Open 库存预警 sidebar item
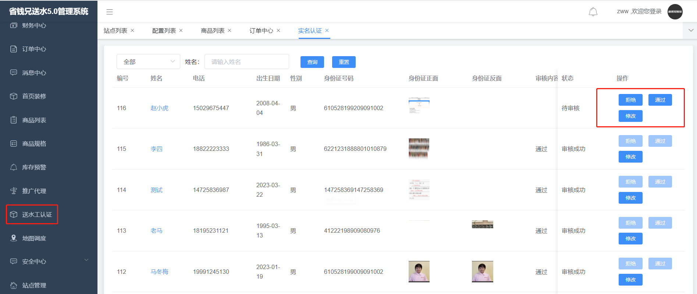 34,167
